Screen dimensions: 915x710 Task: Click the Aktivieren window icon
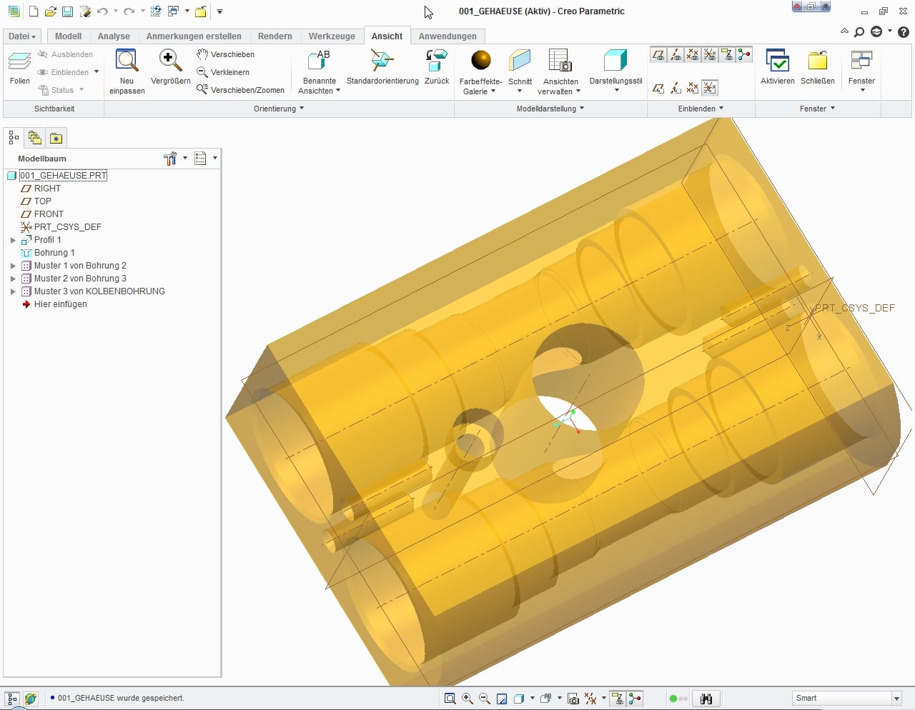(x=777, y=62)
